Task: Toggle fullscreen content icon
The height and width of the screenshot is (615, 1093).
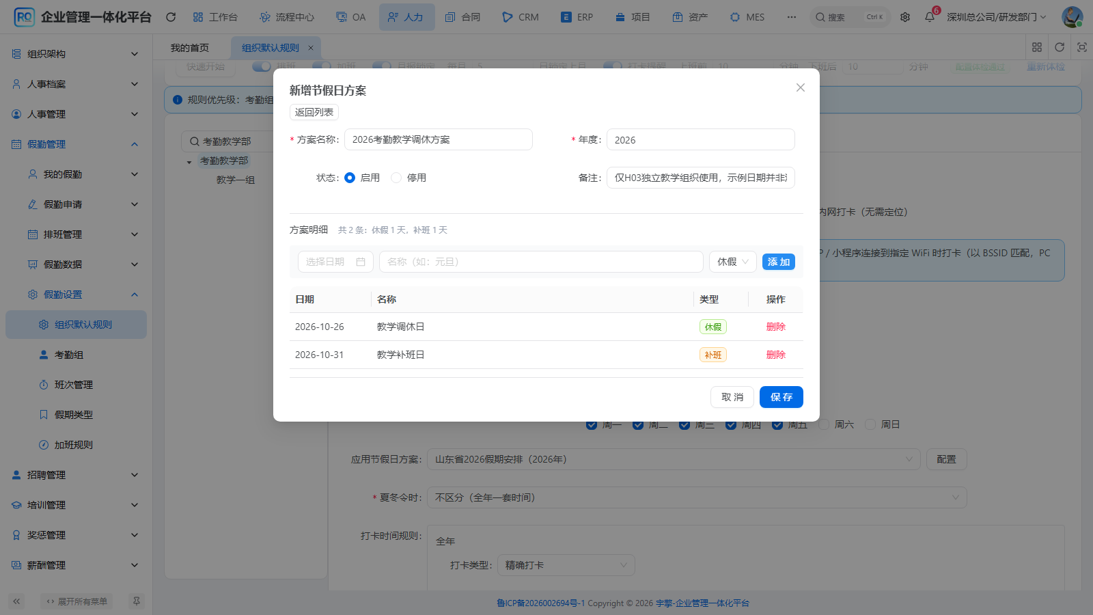Action: [x=1082, y=47]
